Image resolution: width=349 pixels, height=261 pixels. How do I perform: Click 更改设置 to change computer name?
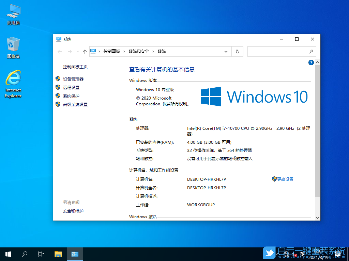tap(286, 179)
